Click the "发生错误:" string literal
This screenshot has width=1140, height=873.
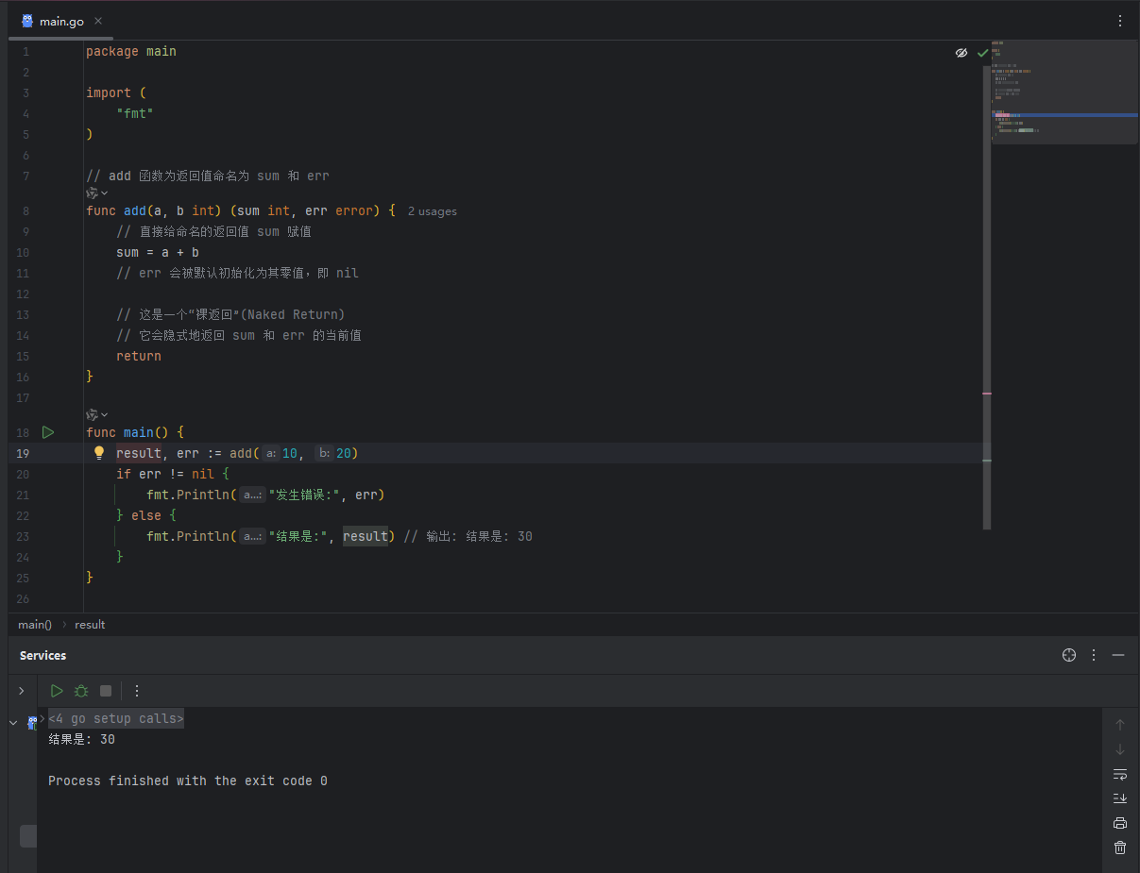303,495
